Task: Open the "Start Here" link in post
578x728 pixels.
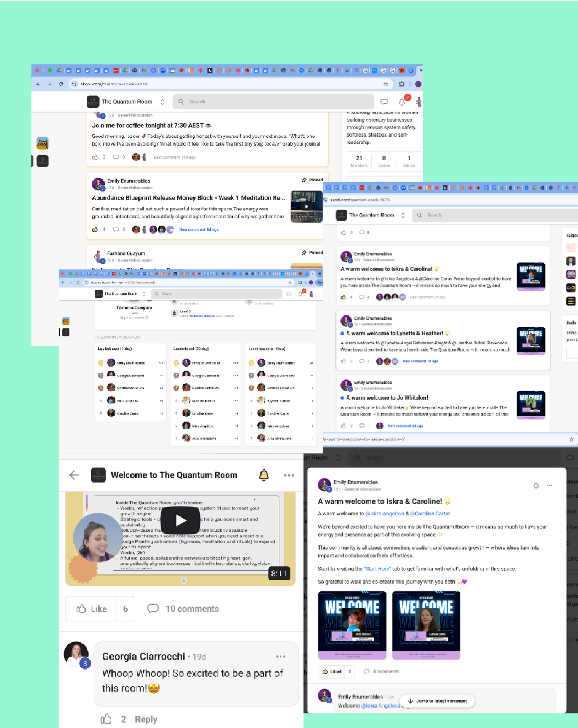Action: click(x=377, y=569)
